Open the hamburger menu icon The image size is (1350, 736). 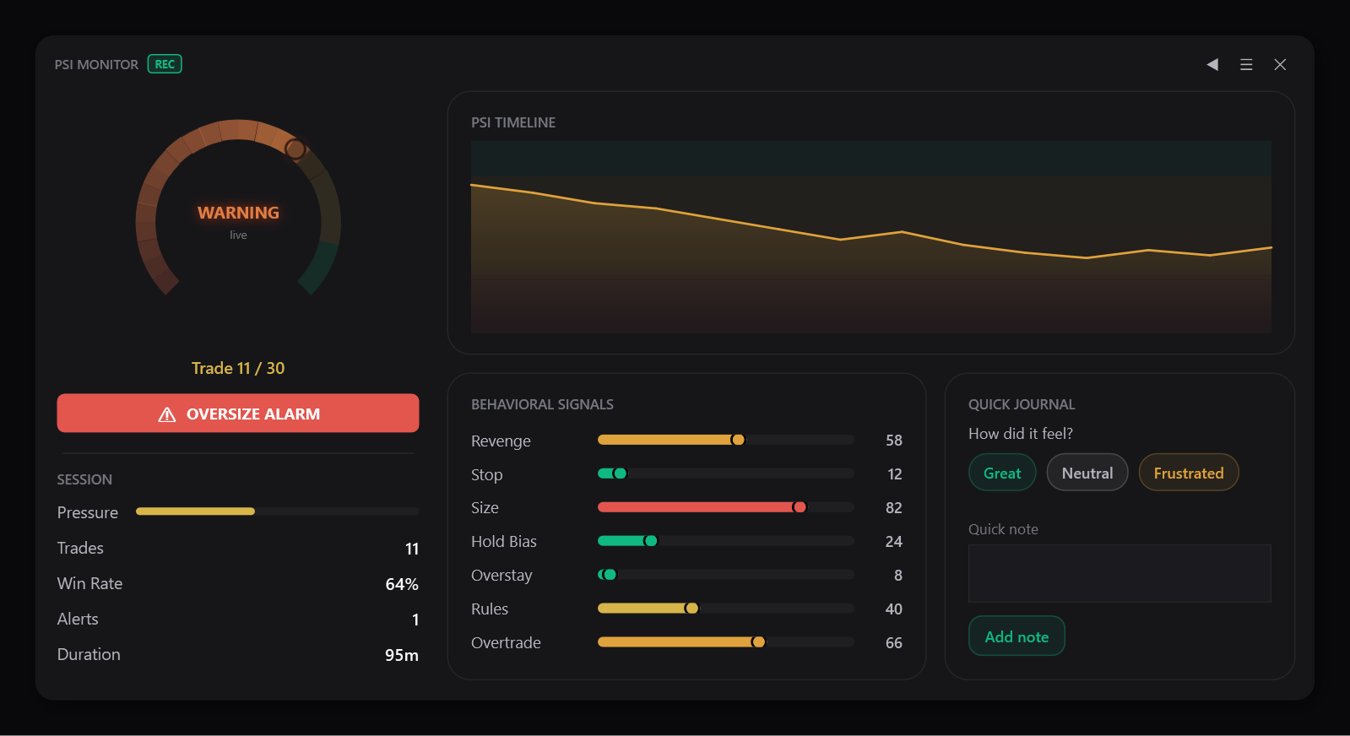pyautogui.click(x=1246, y=64)
